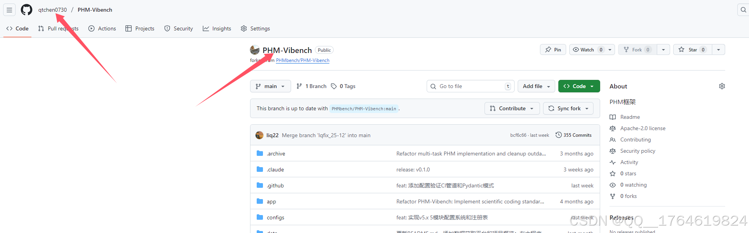
Task: Expand the Star lists dropdown arrow
Action: pyautogui.click(x=719, y=49)
